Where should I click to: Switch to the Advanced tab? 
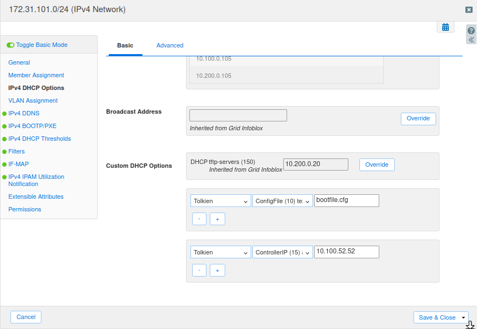169,45
